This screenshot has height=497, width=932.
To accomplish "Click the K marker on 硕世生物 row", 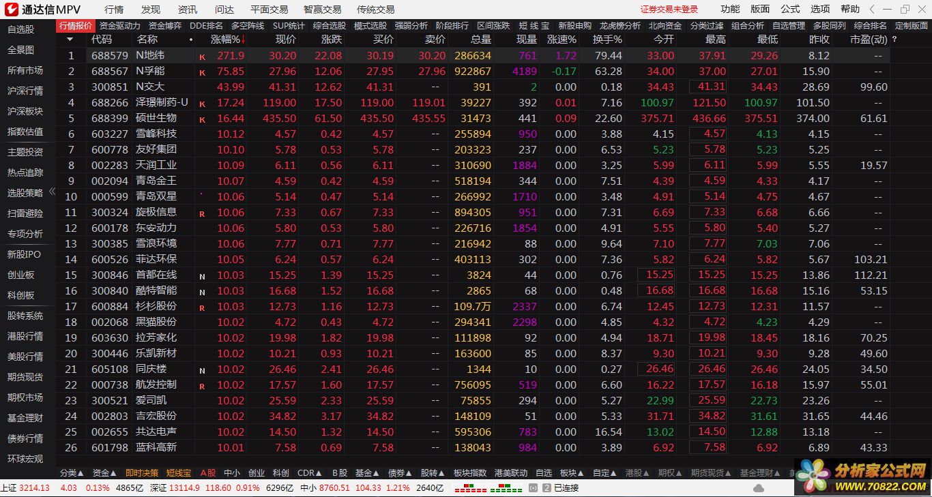I will [202, 119].
